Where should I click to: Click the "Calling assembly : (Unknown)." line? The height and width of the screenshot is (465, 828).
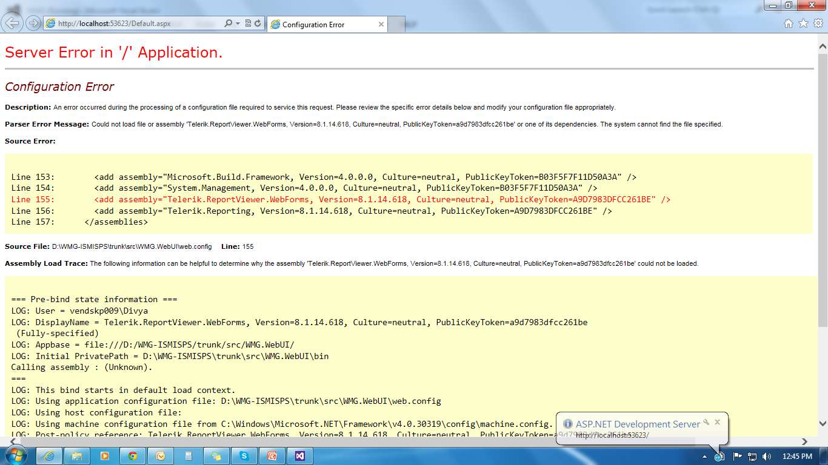tap(82, 367)
